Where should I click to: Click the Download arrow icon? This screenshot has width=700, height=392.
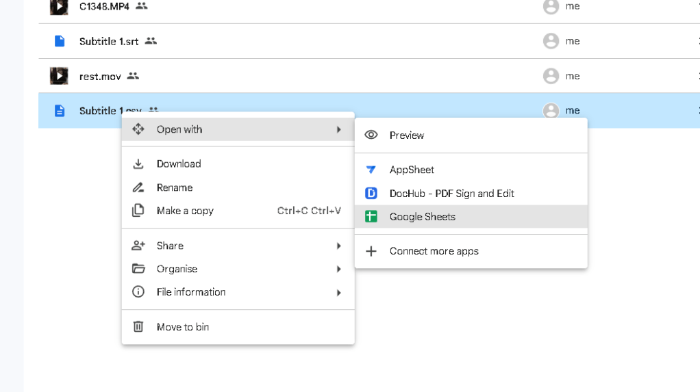click(138, 164)
